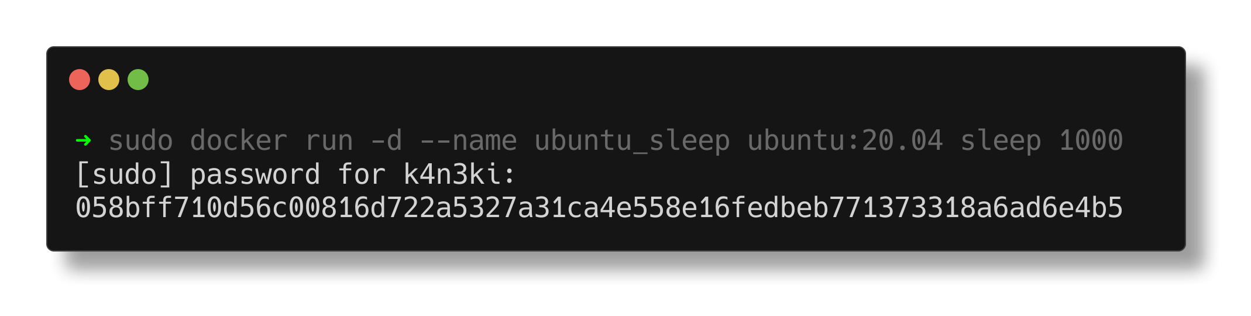Click the start of container ID 058bff
The width and height of the screenshot is (1251, 316).
[125, 208]
